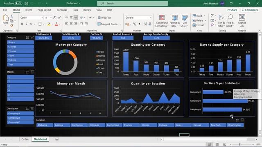
Task: Click Merge & Center
Action: tap(108, 24)
